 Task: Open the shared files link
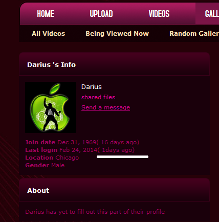[x=98, y=97]
